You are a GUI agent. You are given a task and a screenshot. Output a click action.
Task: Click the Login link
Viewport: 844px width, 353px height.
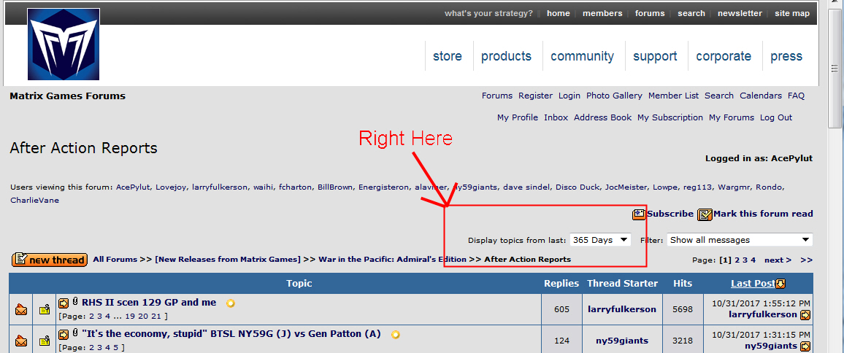tap(569, 96)
